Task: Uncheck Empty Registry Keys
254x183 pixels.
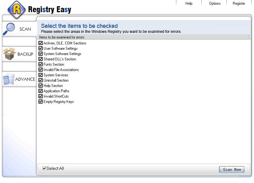Action: coord(40,102)
